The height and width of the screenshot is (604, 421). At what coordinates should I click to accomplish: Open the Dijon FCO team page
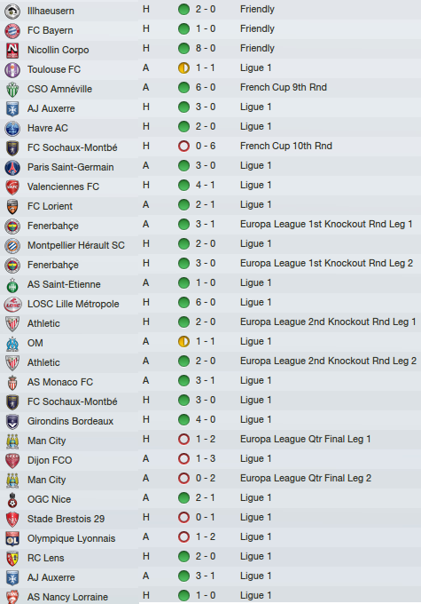click(x=50, y=460)
